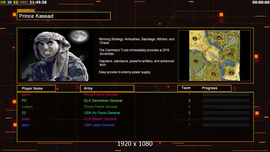Image resolution: width=270 pixels, height=152 pixels.
Task: Click the Army column header
Action: pyautogui.click(x=107, y=88)
